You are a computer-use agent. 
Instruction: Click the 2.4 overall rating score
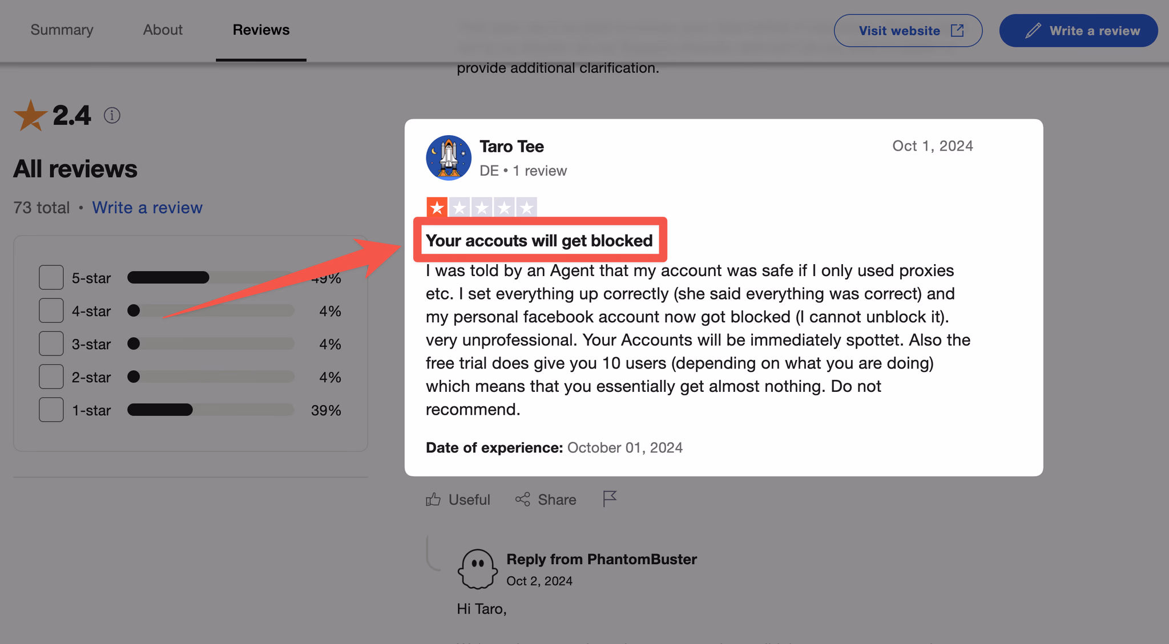click(72, 115)
